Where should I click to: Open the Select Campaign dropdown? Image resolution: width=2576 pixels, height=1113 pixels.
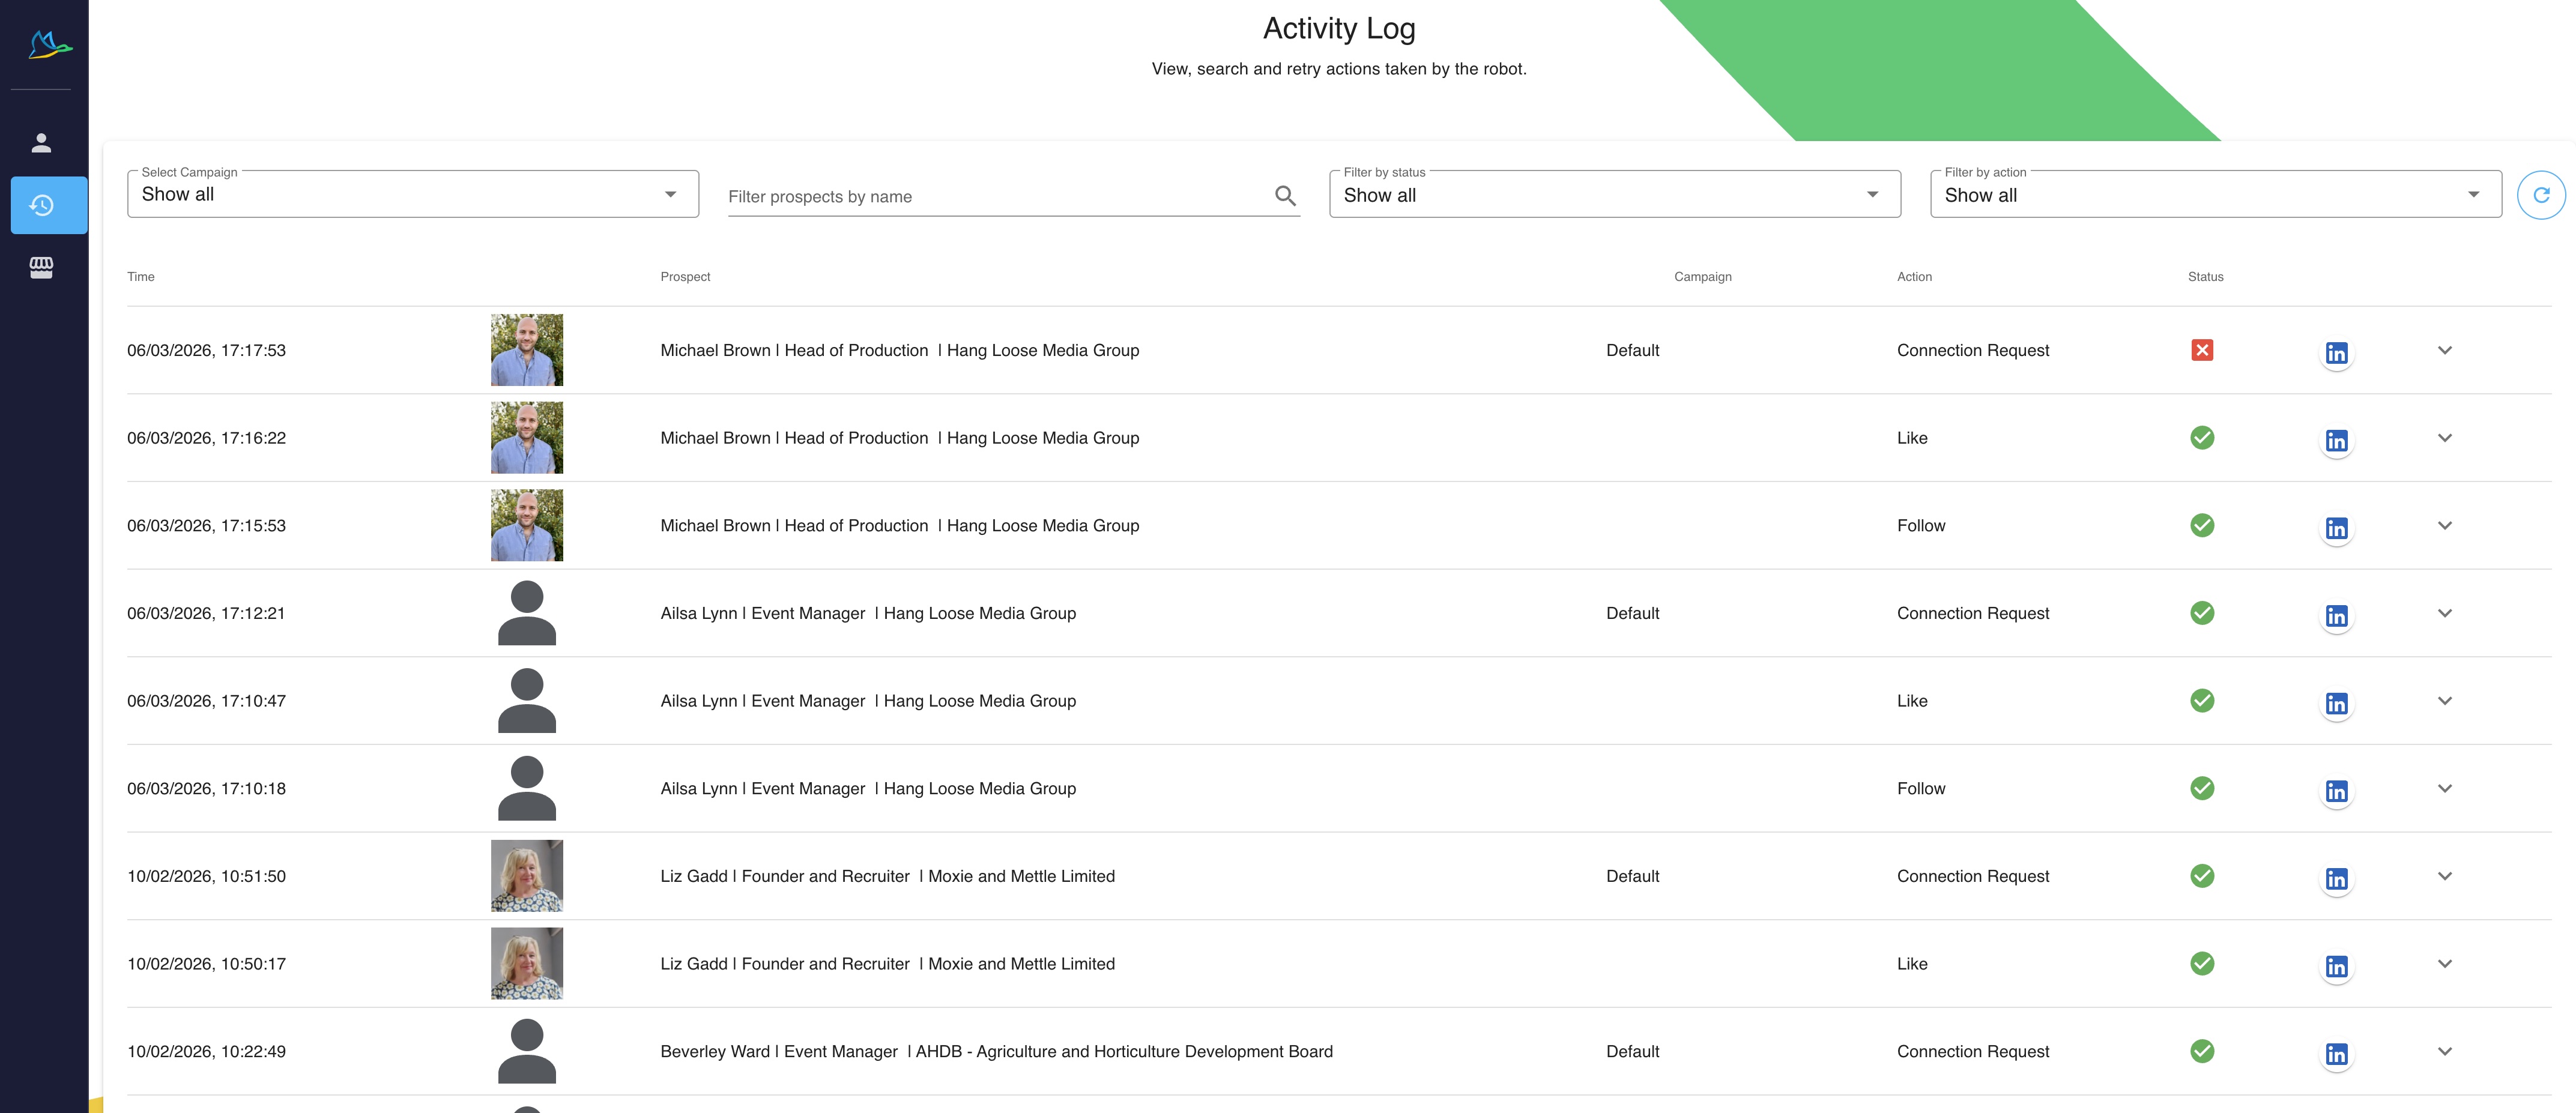click(412, 194)
